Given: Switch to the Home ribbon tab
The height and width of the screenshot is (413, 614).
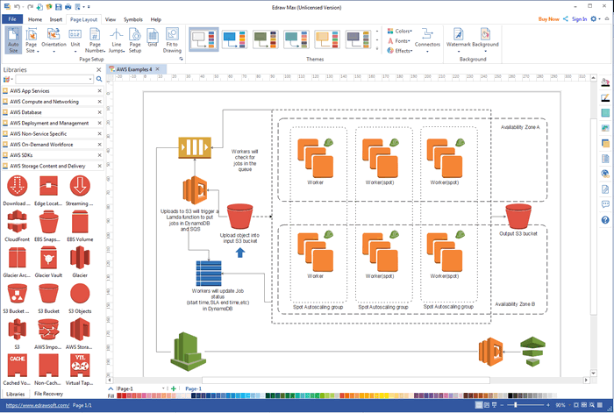Looking at the screenshot, I should 35,19.
